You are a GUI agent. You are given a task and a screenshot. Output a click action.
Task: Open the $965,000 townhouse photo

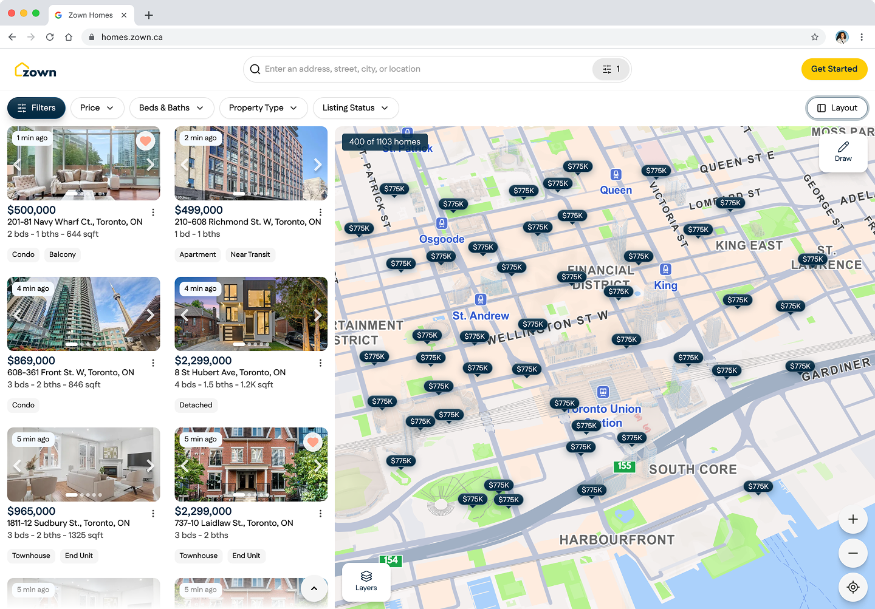tap(84, 464)
